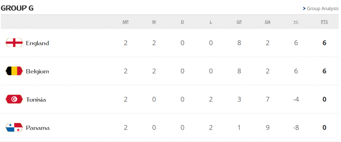Click England's points total
Viewport: 341px width, 142px height.
coord(324,43)
